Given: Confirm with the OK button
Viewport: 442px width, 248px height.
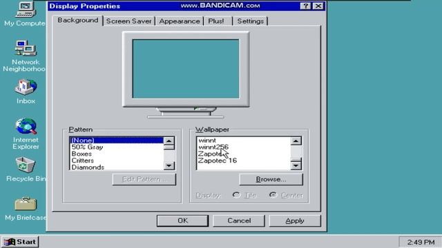Looking at the screenshot, I should pyautogui.click(x=182, y=220).
